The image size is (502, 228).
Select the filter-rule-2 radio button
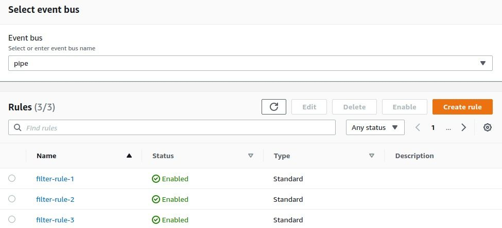[x=12, y=199]
